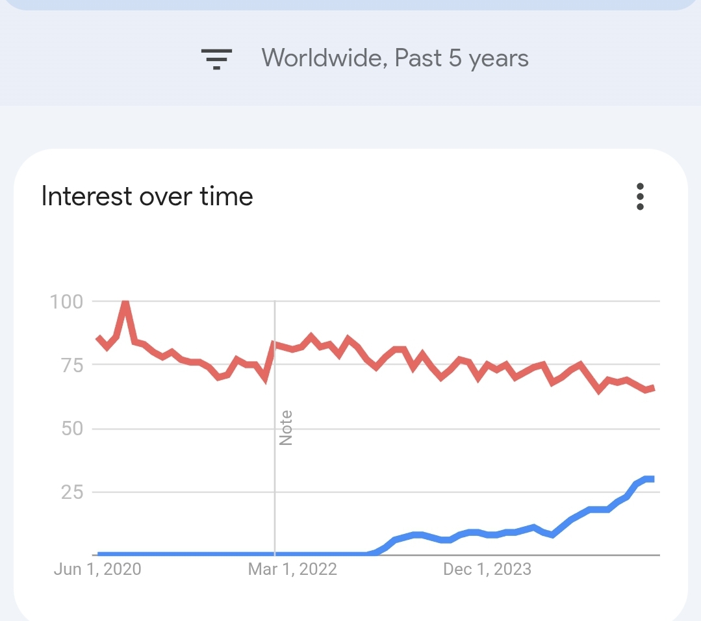Select the red line's dip just before Note line

coord(265,379)
